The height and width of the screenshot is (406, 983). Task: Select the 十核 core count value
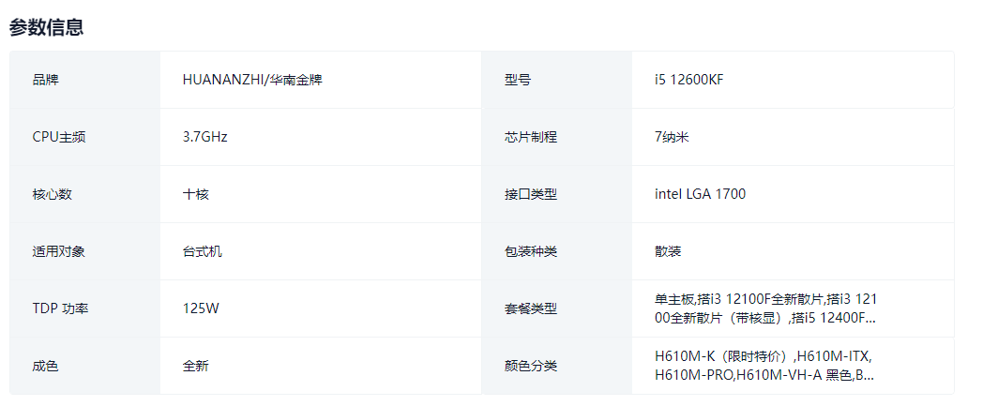(196, 194)
